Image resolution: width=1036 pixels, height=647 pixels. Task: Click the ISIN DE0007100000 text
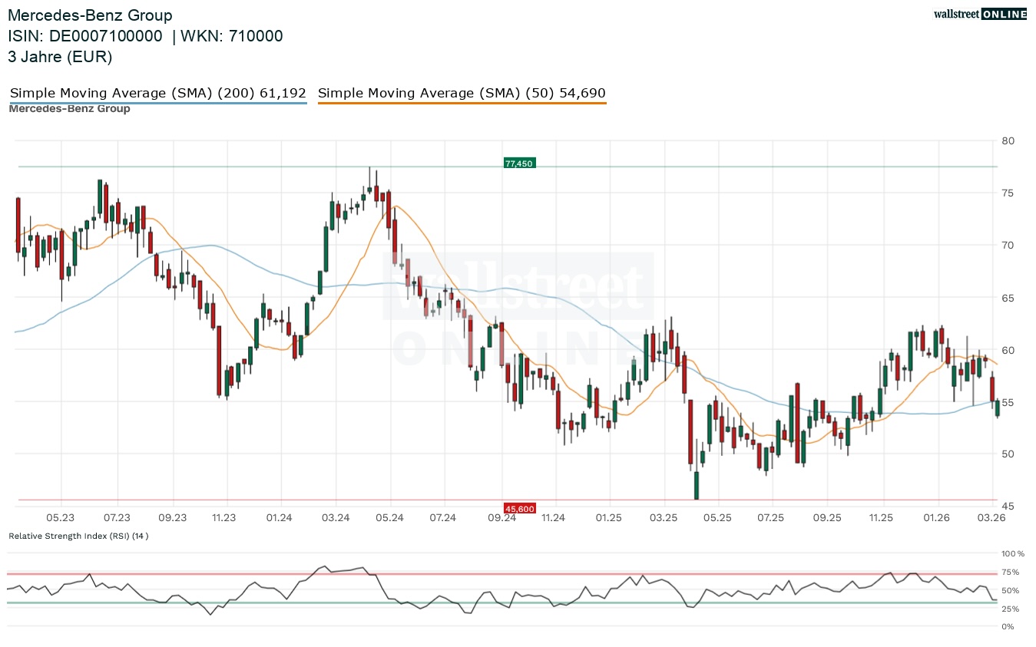[x=85, y=36]
